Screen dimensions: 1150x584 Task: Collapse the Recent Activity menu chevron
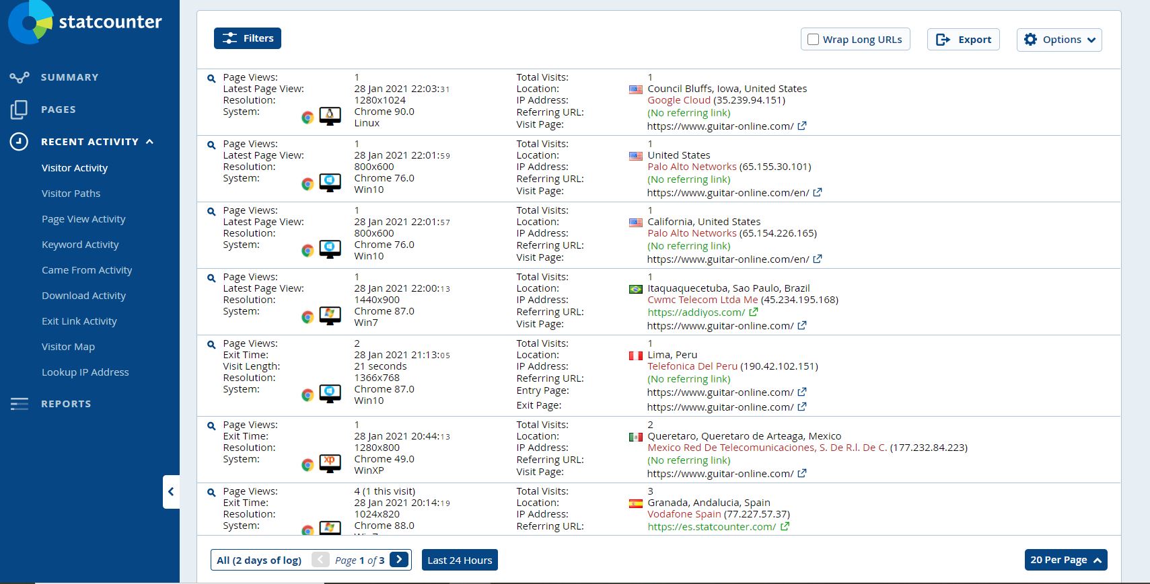point(149,142)
